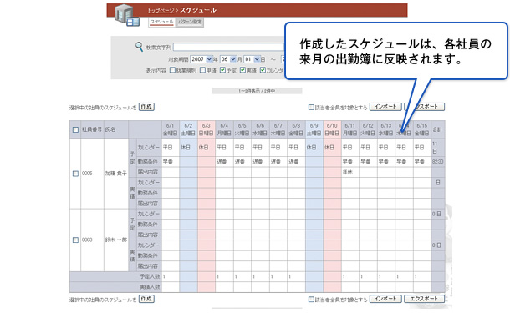Viewport: 510px width, 313px height.
Task: Click the 82:30 total hours value
Action: coord(438,162)
